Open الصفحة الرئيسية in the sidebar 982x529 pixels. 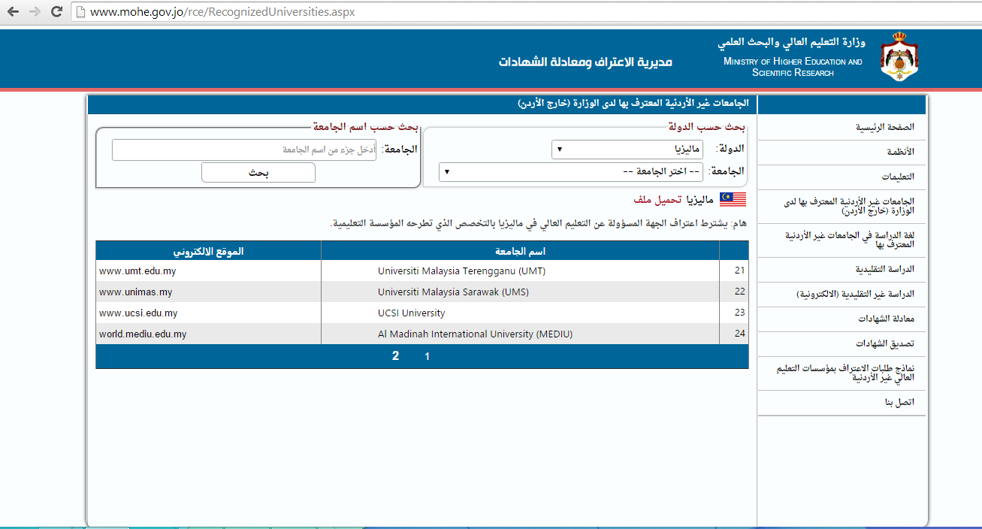(885, 128)
